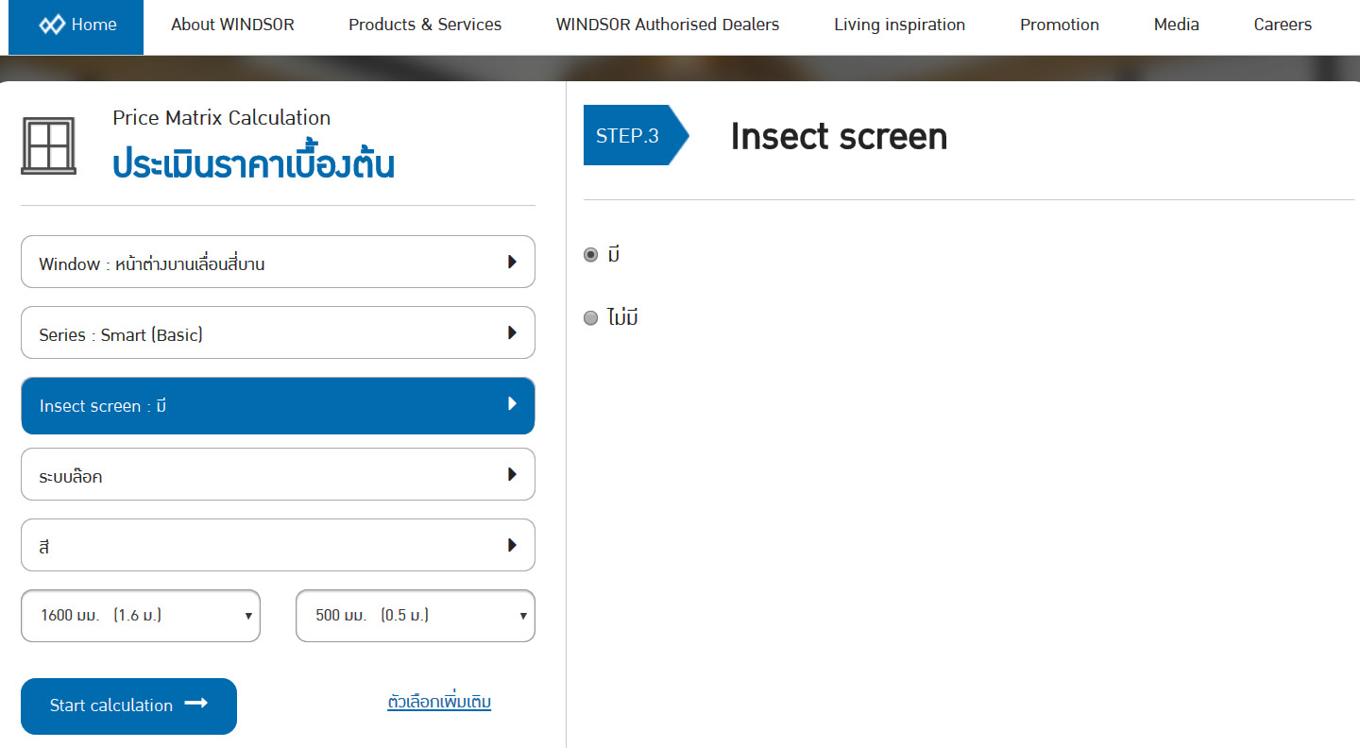Viewport: 1360px width, 748px height.
Task: Click the ตัวเลือกเพิ่มเติม link
Action: [x=439, y=702]
